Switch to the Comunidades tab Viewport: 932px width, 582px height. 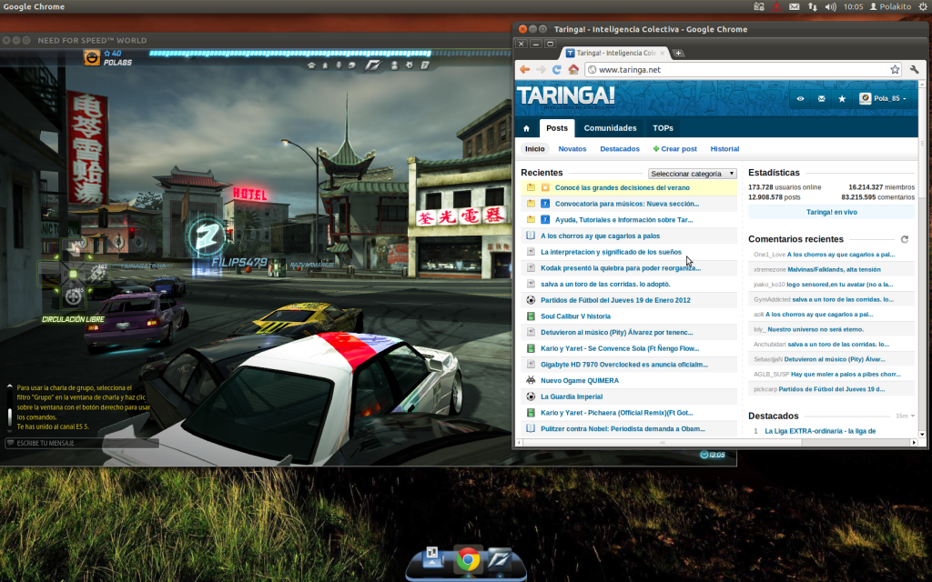[x=610, y=128]
